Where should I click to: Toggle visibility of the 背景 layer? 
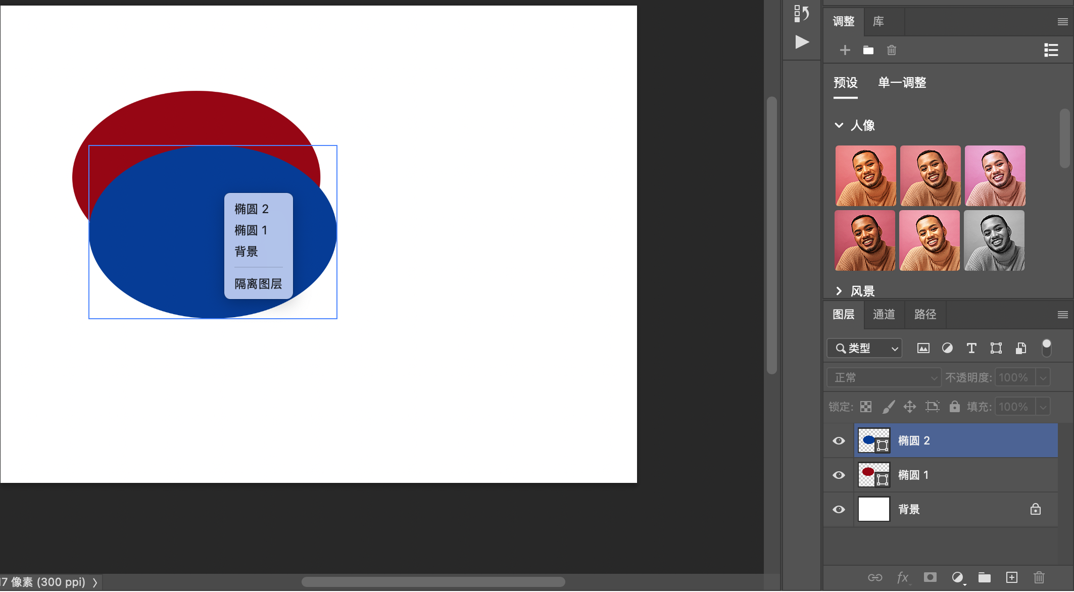[839, 509]
